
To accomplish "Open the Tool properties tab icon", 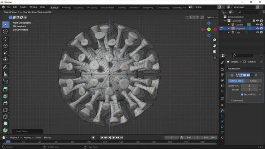I will [x=222, y=62].
